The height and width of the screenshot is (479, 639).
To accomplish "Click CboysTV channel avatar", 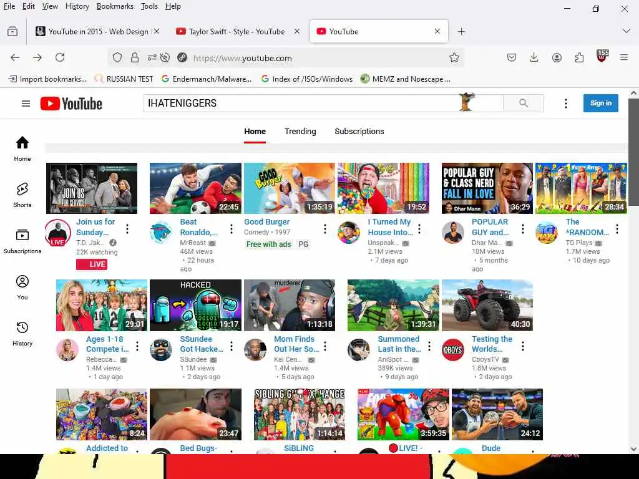I will (x=453, y=350).
